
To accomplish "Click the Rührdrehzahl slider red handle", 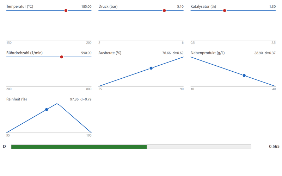I will [61, 57].
